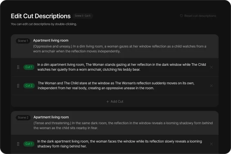Select the green Cut 1 badge in Scene 1
The image size is (231, 154).
(29, 67)
